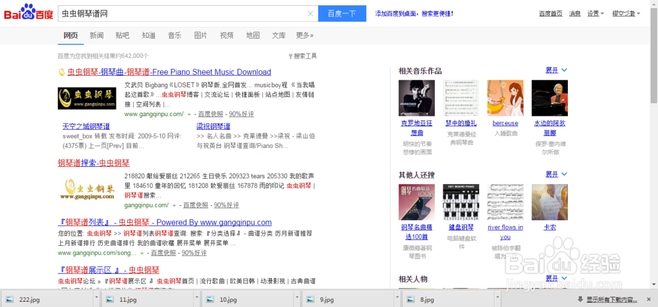Click the 卡农 thumbnail
Screen dimensions: 658x307
pos(549,202)
